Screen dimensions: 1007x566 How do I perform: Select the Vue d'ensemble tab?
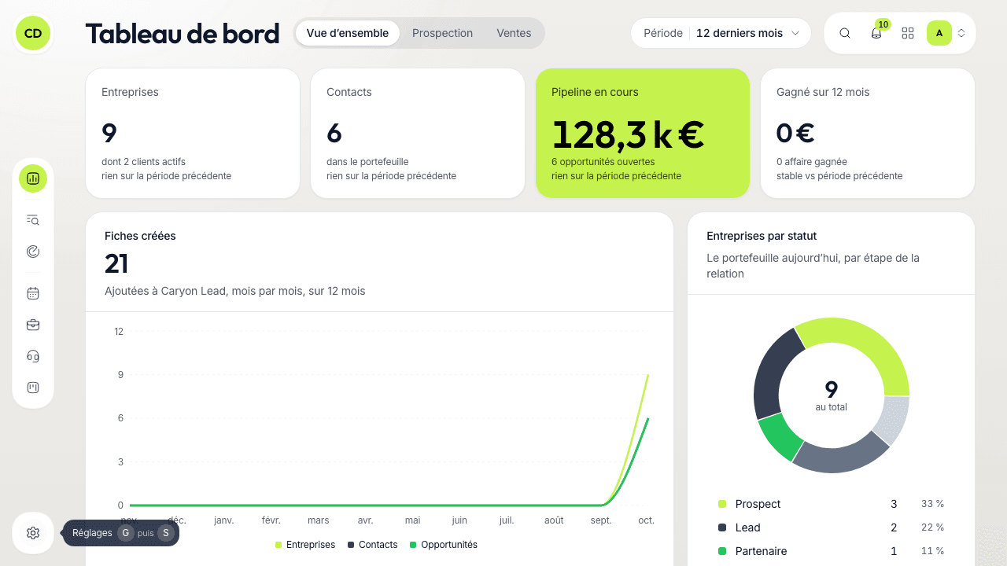[x=348, y=33]
